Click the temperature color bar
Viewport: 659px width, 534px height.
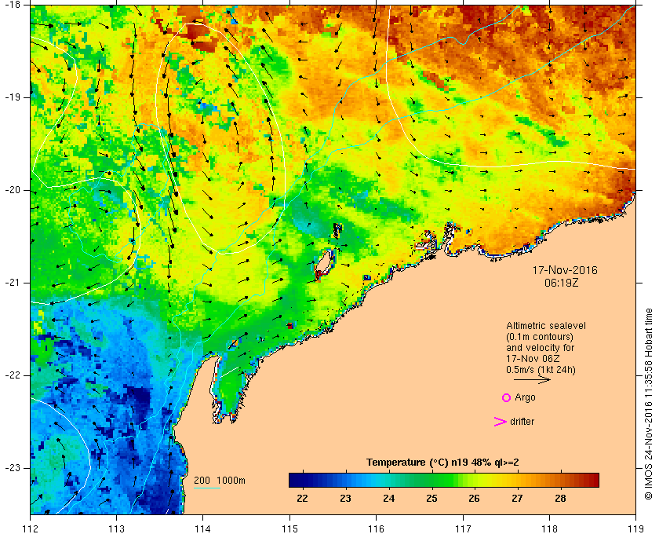[x=444, y=480]
